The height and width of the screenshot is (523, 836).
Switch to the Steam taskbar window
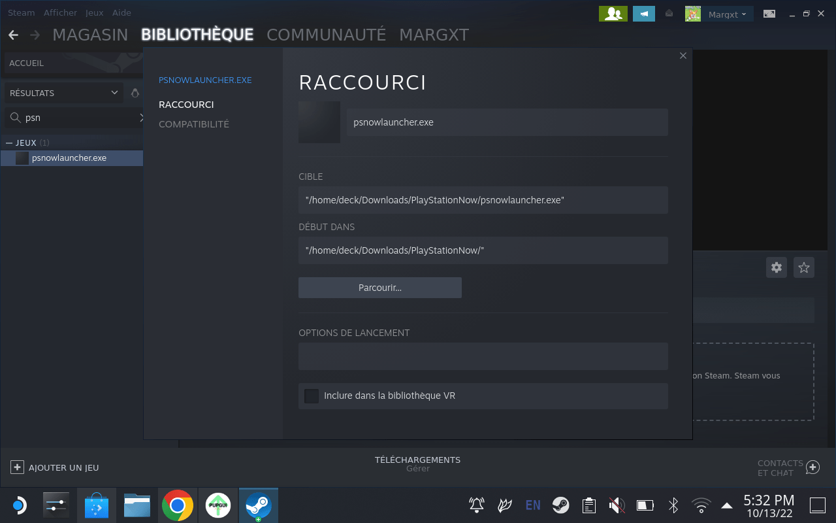click(259, 505)
